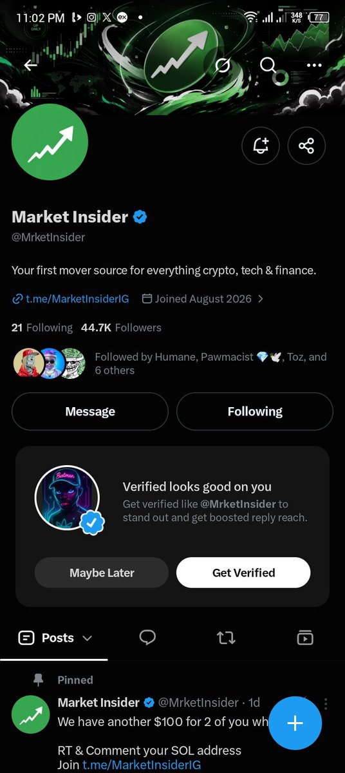Tap the Get Verified button
Viewport: 345px width, 773px height.
[x=243, y=573]
